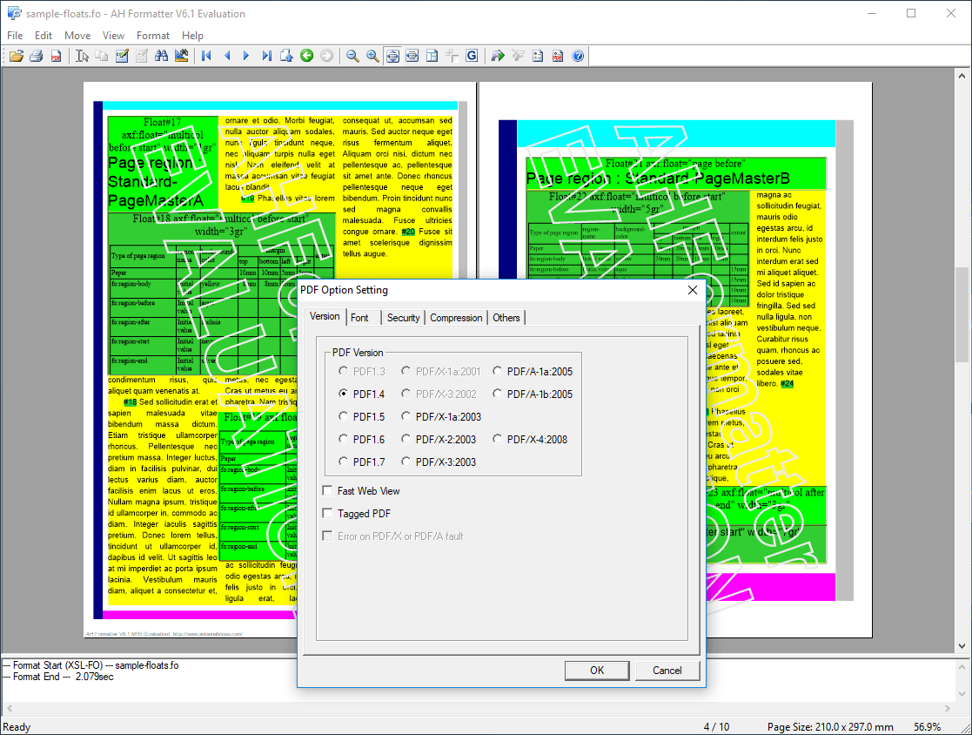
Task: Click the grayed-out copy icon
Action: pos(102,56)
